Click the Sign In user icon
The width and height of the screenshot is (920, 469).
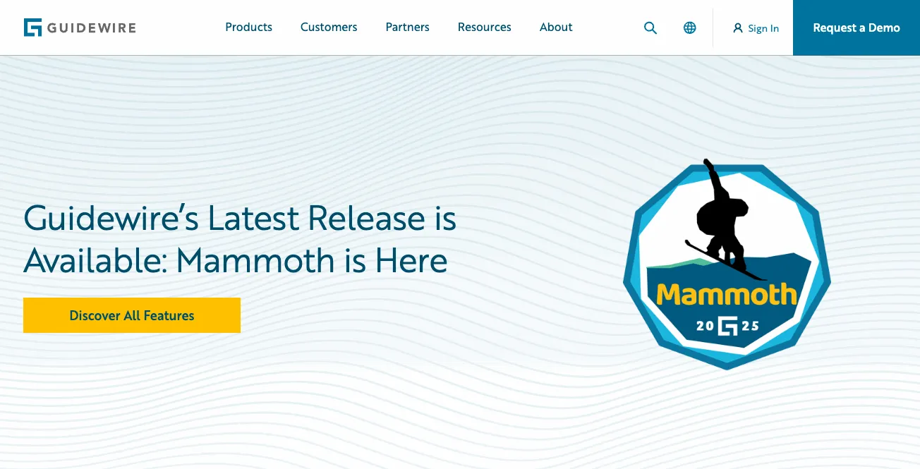pyautogui.click(x=738, y=28)
